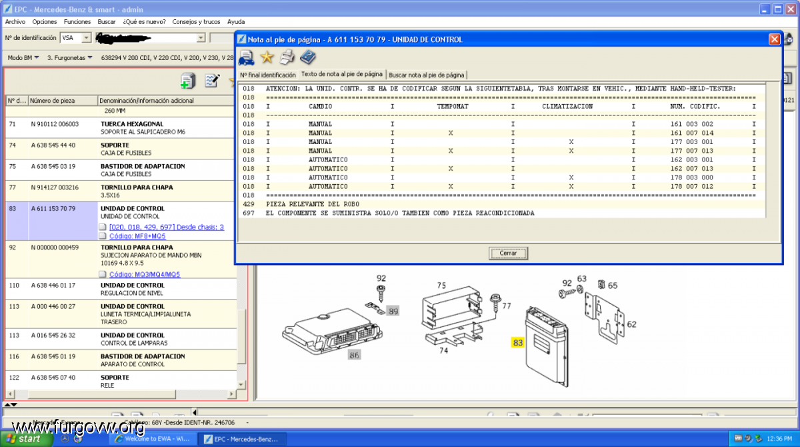Image resolution: width=800 pixels, height=447 pixels.
Task: Click the vehicle data icon in footnote dialog
Action: tap(246, 57)
